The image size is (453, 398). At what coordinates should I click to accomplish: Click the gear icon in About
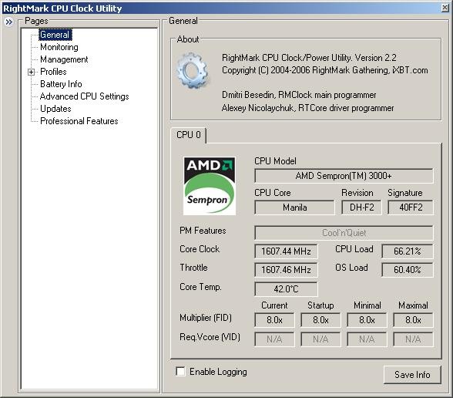point(193,71)
